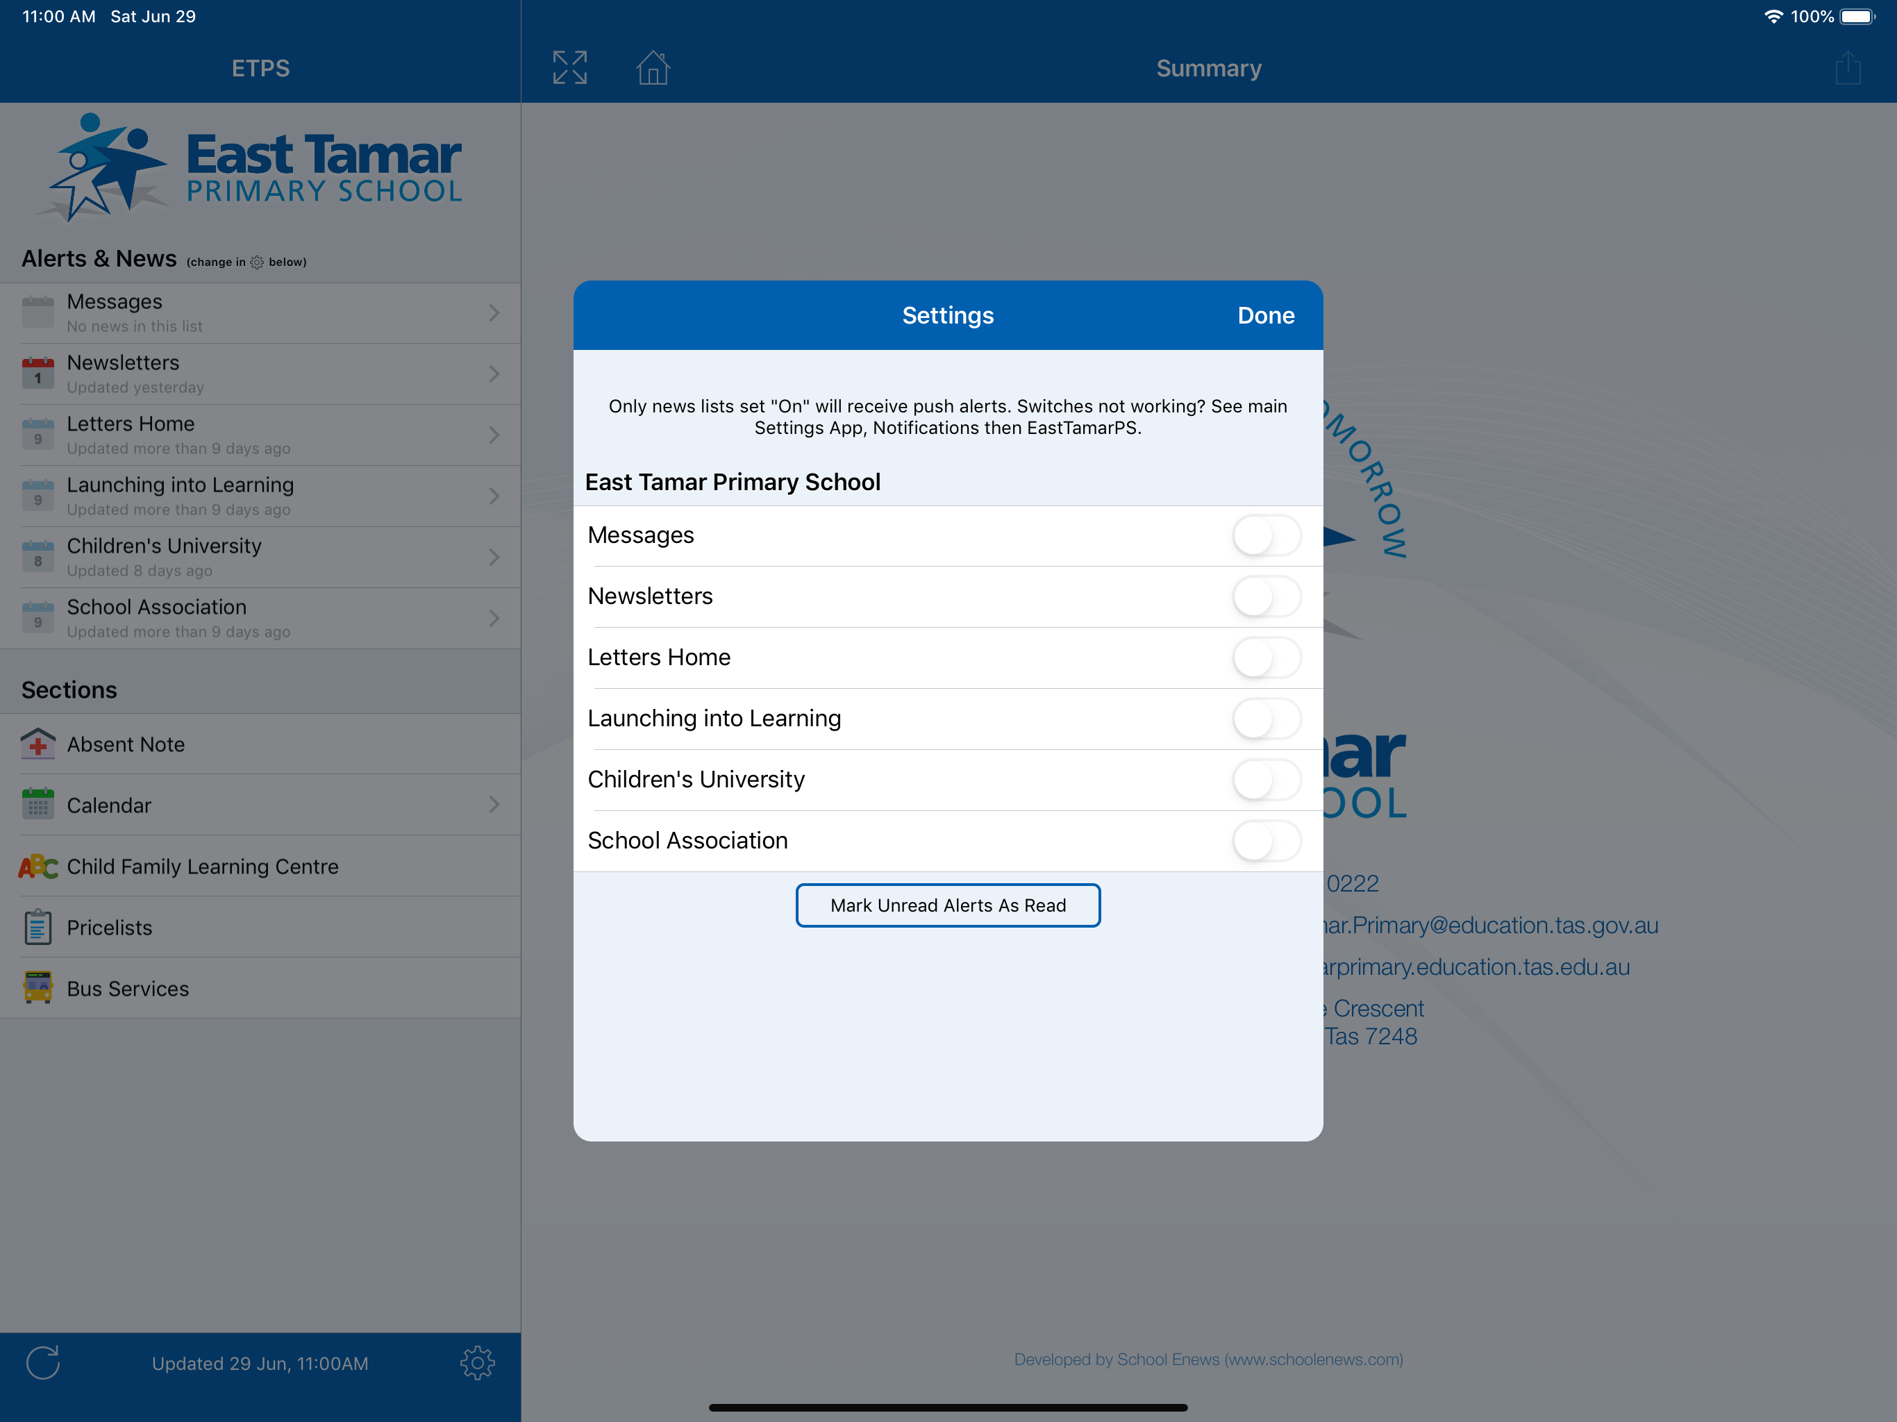1897x1422 pixels.
Task: Tap Done to close Settings
Action: [x=1266, y=316]
